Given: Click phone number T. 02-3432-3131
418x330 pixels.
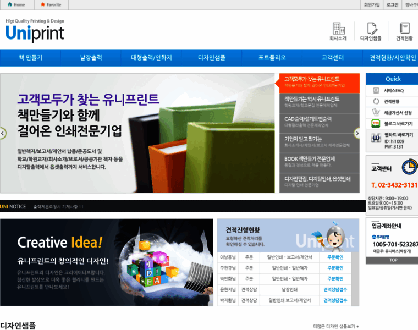Looking at the screenshot, I should (x=394, y=185).
